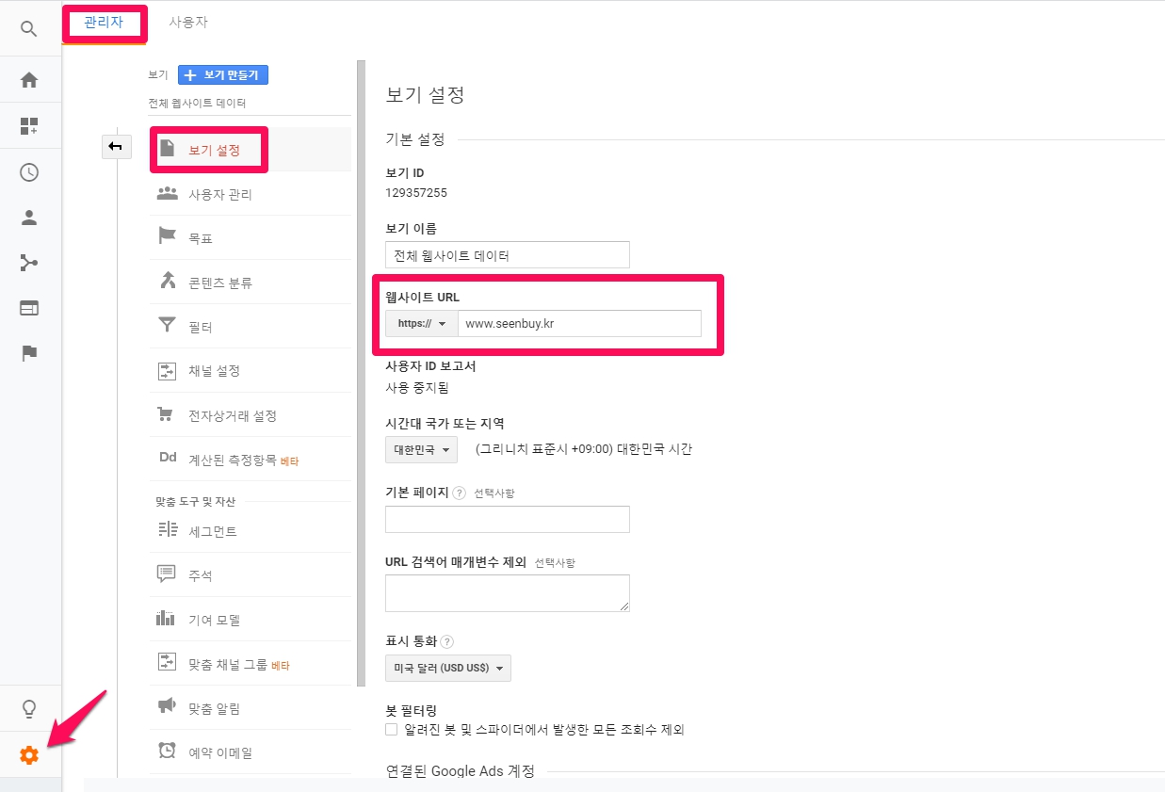Open the 미국 달러 currency dropdown
This screenshot has width=1165, height=792.
tap(448, 669)
